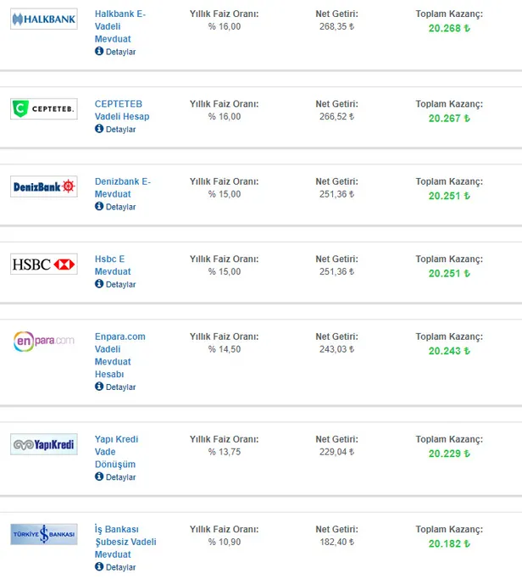The width and height of the screenshot is (522, 579).
Task: Click the DenizBank logo
Action: pos(44,187)
